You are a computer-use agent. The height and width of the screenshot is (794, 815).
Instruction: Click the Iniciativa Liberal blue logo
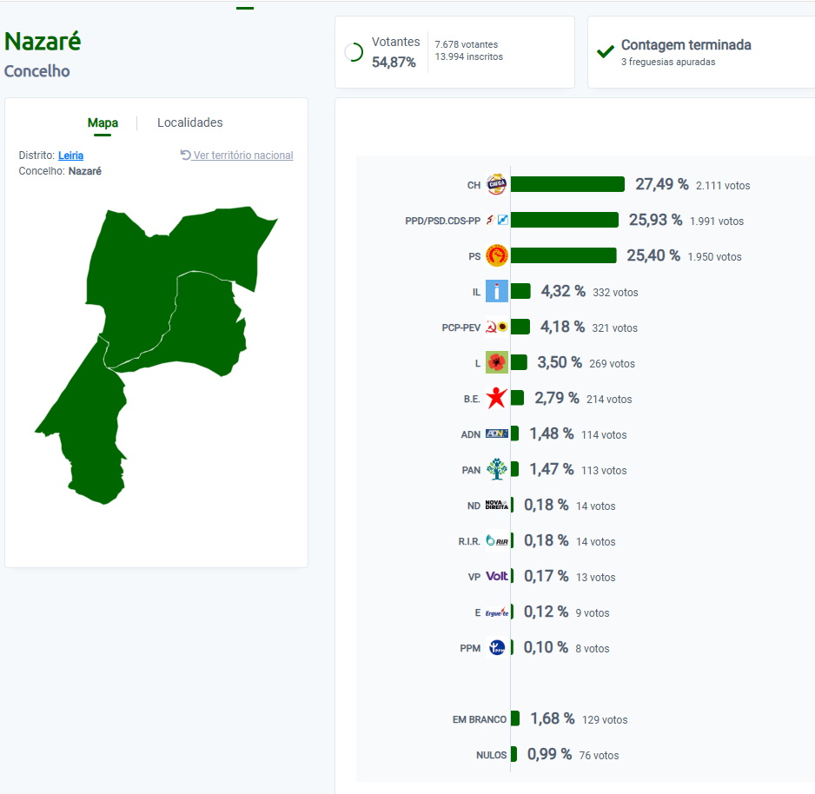(x=496, y=291)
